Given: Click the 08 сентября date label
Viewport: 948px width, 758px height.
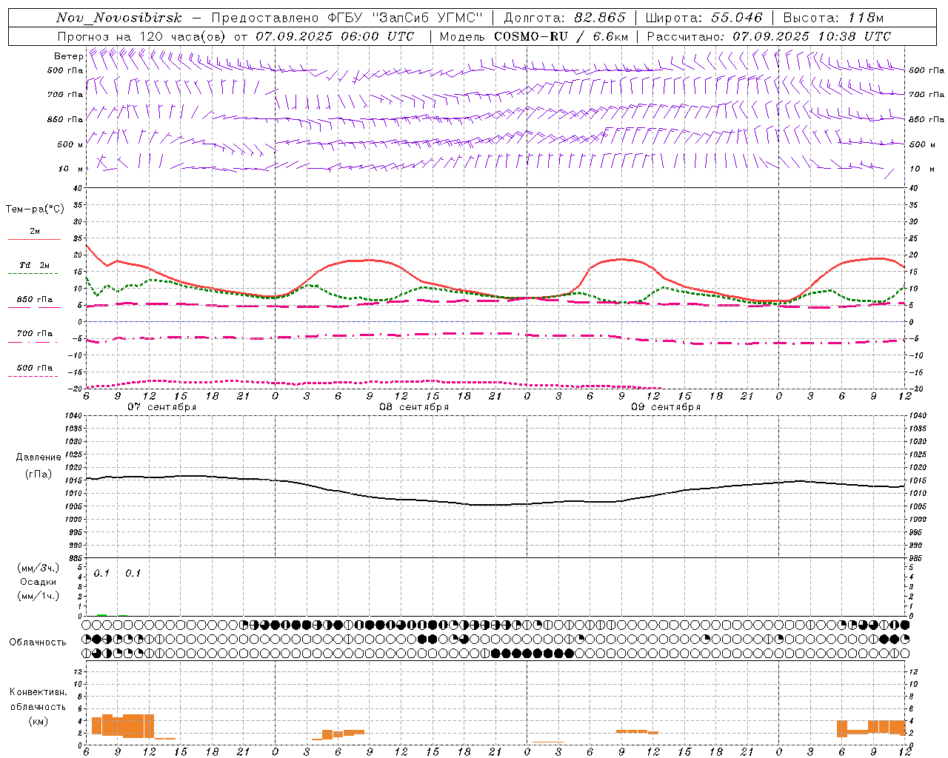Looking at the screenshot, I should click(x=414, y=407).
